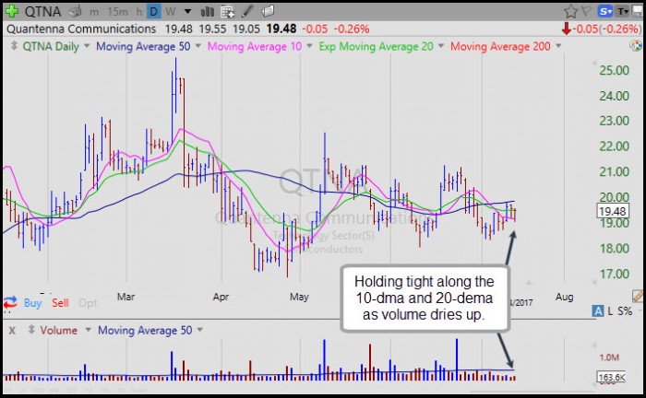Click the Volume indicator label
The width and height of the screenshot is (646, 398).
58,330
